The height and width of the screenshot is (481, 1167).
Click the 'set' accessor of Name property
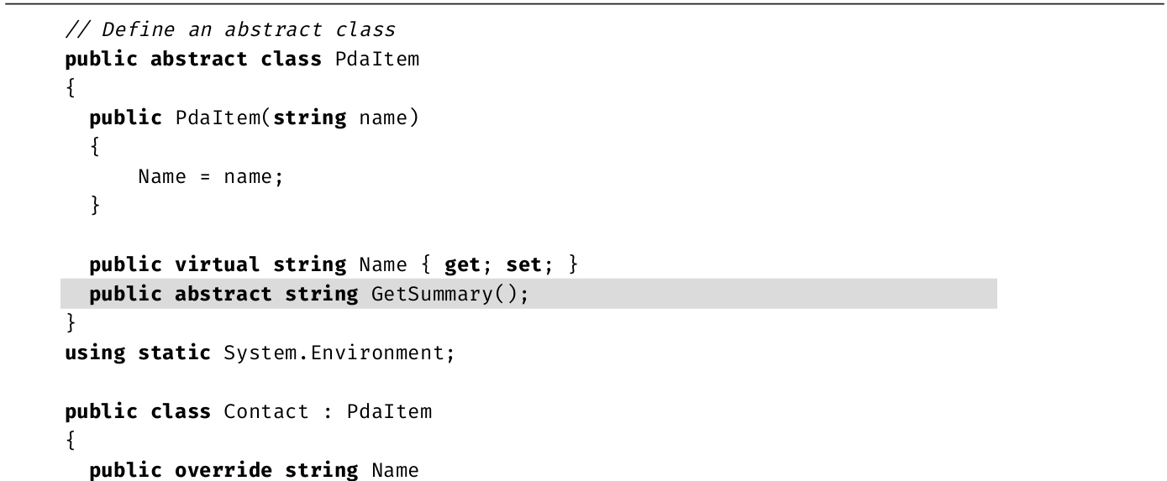[x=523, y=265]
